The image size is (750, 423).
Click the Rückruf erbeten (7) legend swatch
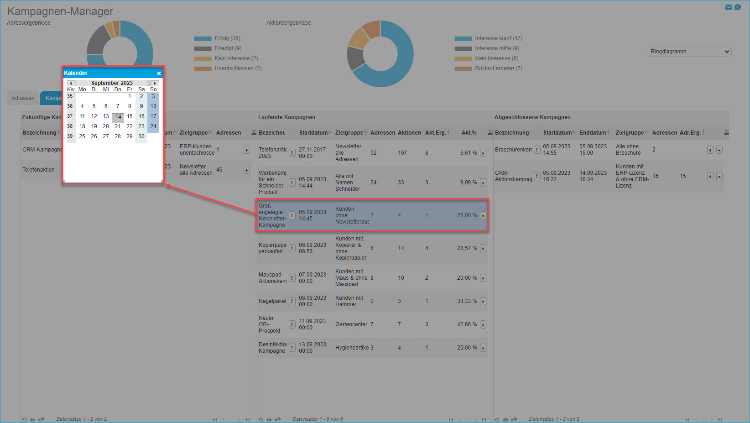point(463,69)
